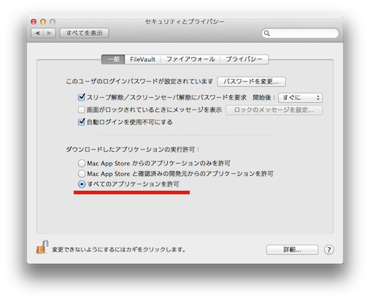Screen dimensions: 370x301
Task: Uncheck スリープ解除 password requirement checkbox
Action: click(81, 97)
